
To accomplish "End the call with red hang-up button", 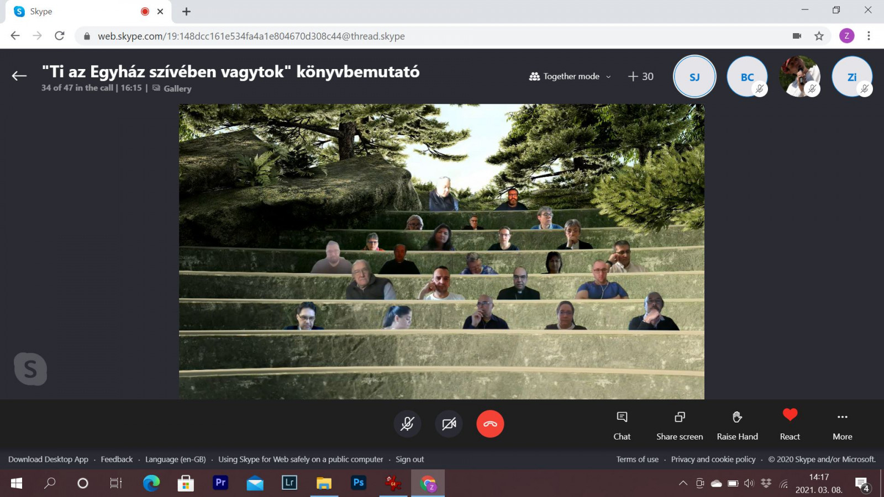I will 490,424.
